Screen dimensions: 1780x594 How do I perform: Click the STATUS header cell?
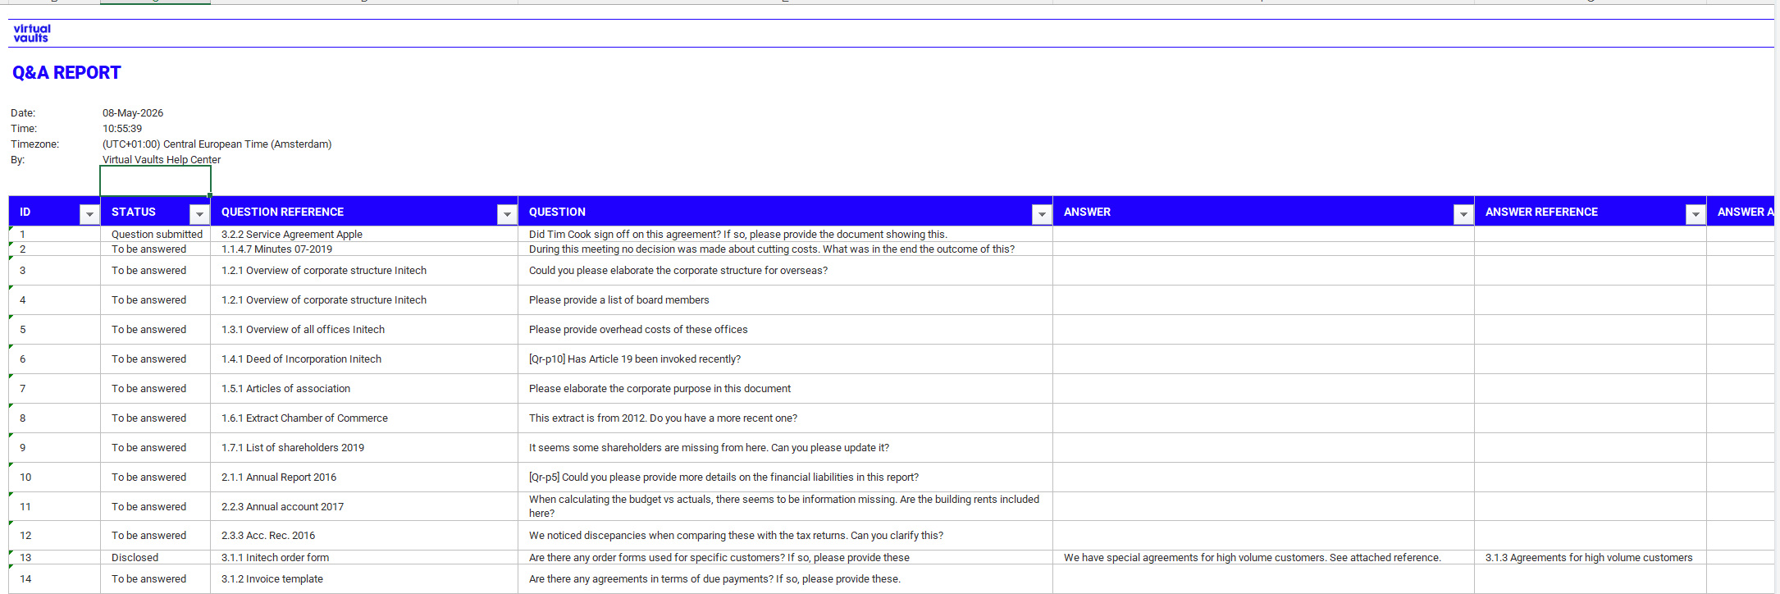155,212
